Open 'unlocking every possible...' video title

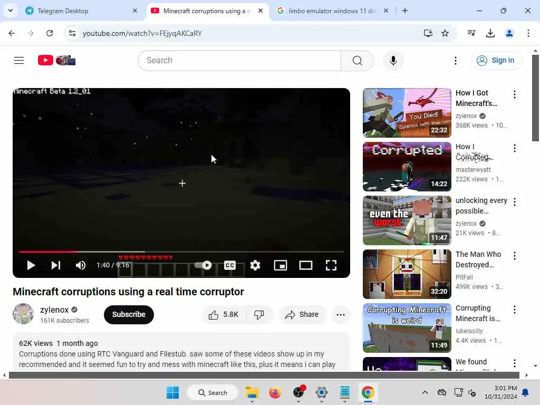(x=481, y=206)
